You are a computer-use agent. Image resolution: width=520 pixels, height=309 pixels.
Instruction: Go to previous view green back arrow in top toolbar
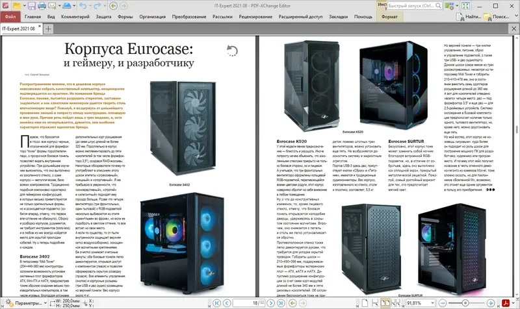point(113,6)
